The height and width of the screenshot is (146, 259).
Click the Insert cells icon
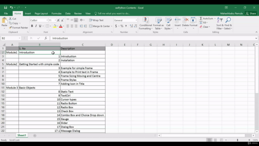coord(178,20)
